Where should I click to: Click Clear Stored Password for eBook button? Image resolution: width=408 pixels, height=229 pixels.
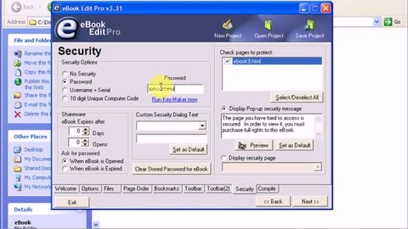(171, 169)
